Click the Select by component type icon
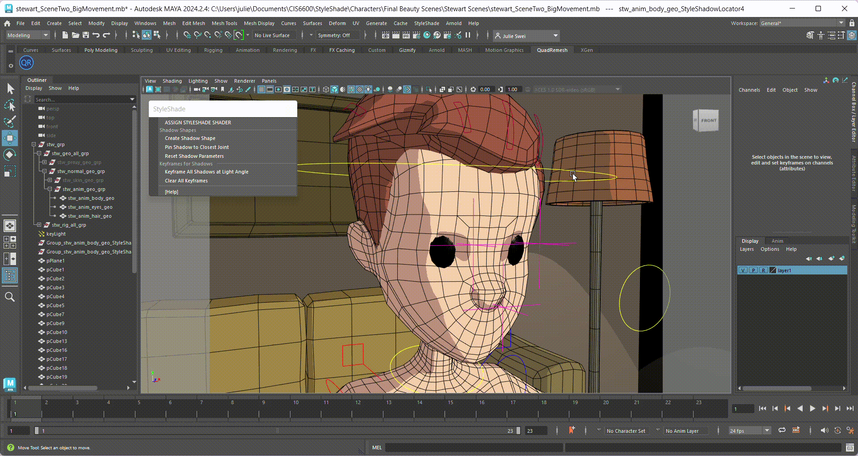This screenshot has height=456, width=858. 157,35
